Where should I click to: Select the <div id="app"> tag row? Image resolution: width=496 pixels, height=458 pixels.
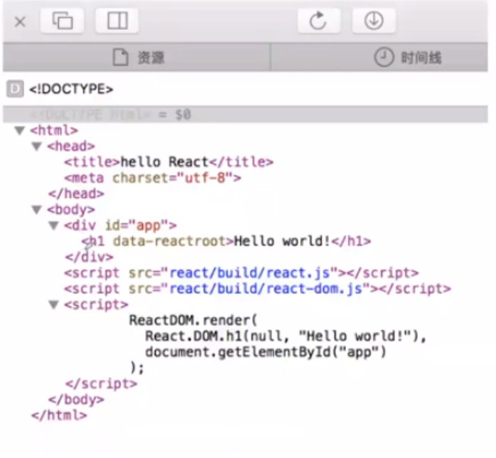pos(121,225)
